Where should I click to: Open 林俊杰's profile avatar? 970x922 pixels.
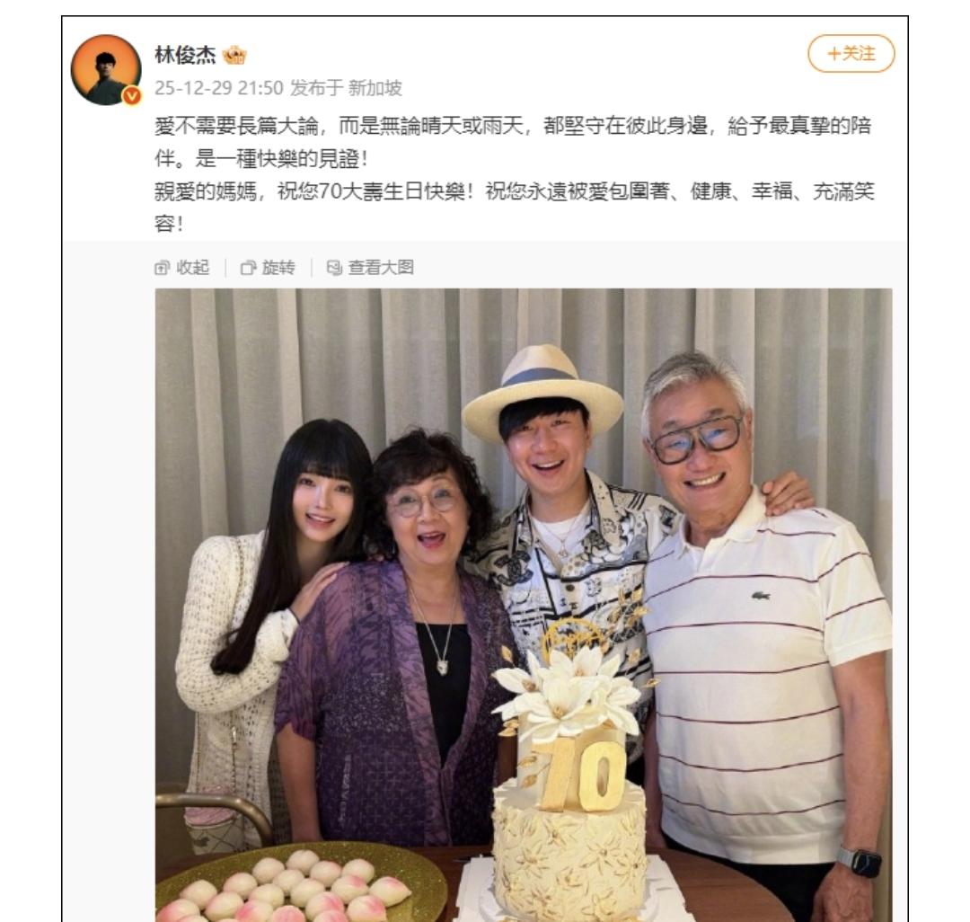point(106,69)
